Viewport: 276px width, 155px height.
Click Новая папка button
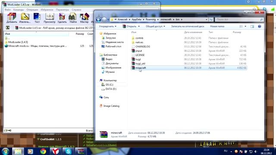click(217, 26)
